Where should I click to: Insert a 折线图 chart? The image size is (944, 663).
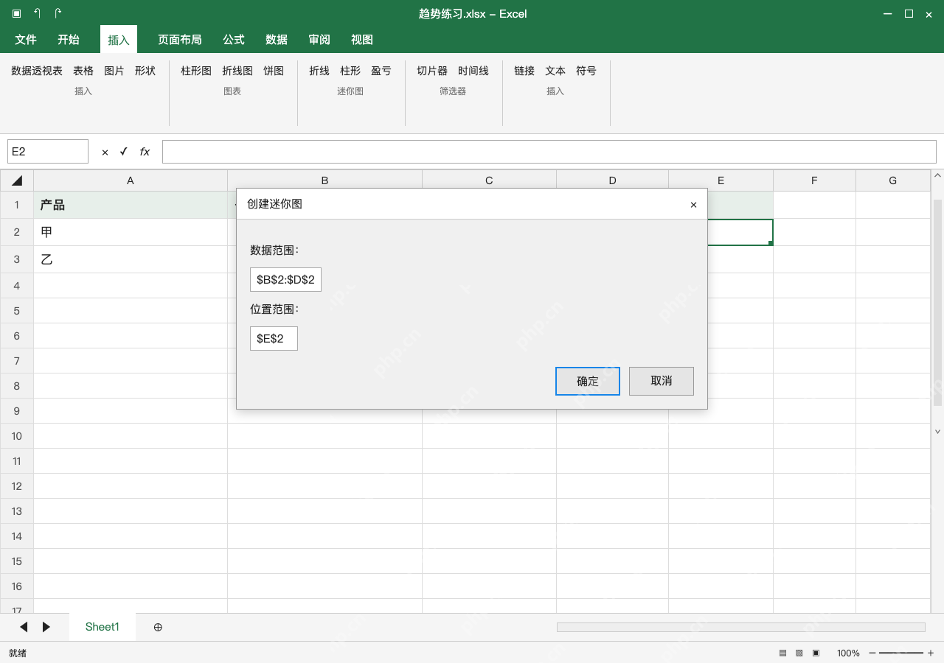click(237, 71)
